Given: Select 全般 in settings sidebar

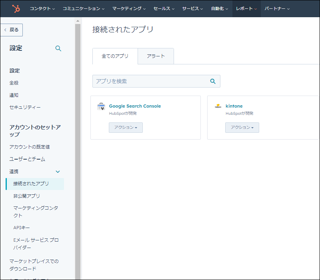Looking at the screenshot, I should coord(14,83).
